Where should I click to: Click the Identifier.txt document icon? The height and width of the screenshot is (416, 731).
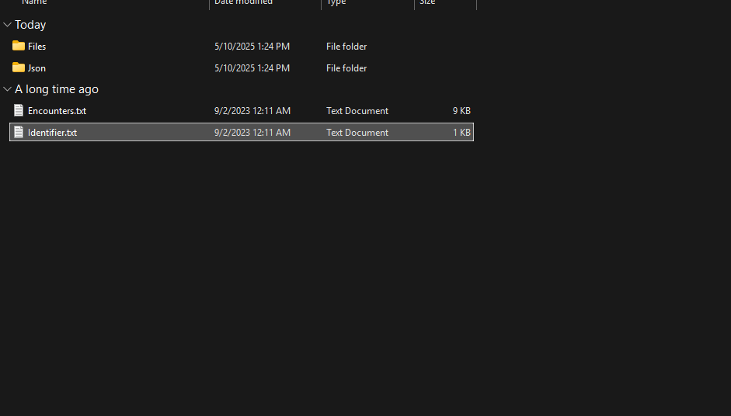(19, 133)
